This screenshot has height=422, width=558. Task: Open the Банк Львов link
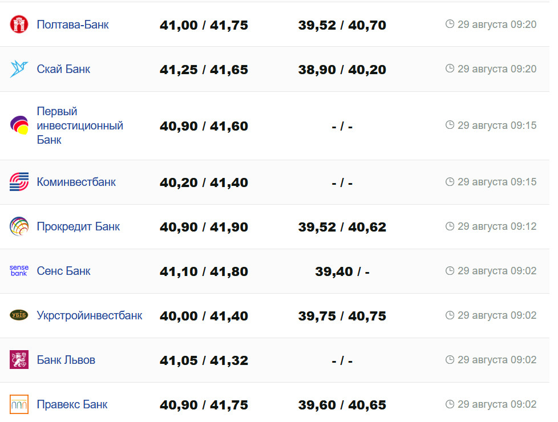(66, 360)
